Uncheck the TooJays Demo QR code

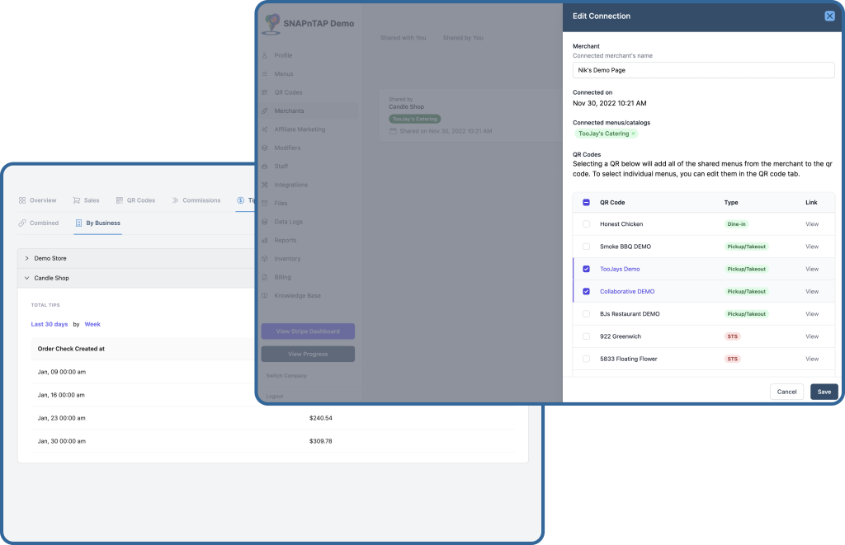[585, 269]
